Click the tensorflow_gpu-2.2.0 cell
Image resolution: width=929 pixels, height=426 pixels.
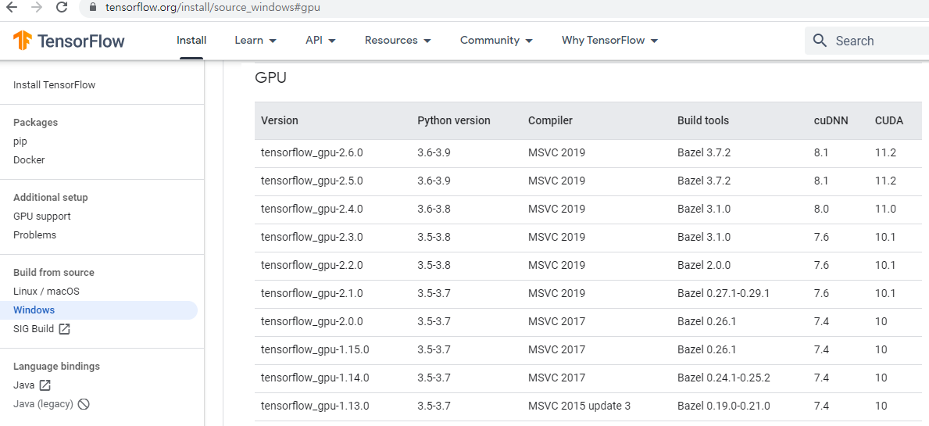pos(312,265)
